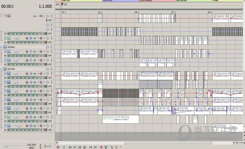Click the timeline horizontal scrollbar left arrow
Viewport: 245px width, 149px height.
click(x=57, y=142)
